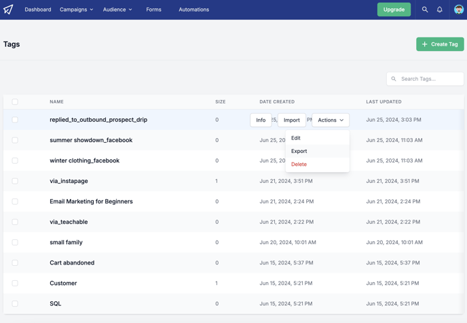Click date created Jun 20, 2024, 10:01 AM
This screenshot has width=467, height=323.
pyautogui.click(x=288, y=242)
